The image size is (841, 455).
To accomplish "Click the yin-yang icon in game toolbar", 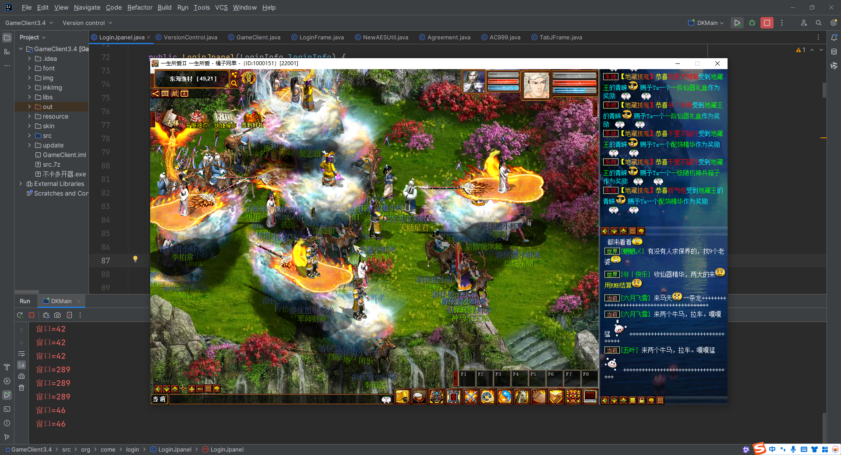I will [x=505, y=397].
